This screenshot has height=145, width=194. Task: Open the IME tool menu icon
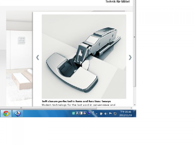click(x=85, y=113)
